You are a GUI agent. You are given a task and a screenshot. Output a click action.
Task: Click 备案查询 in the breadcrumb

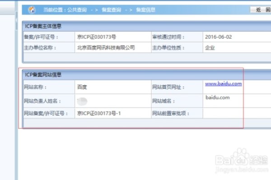[x=111, y=10]
